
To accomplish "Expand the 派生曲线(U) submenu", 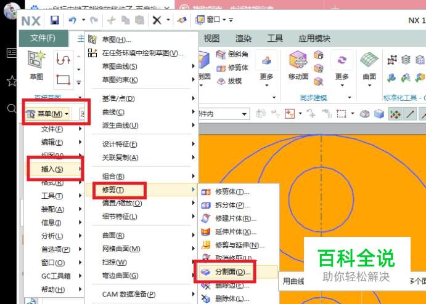I will (141, 125).
